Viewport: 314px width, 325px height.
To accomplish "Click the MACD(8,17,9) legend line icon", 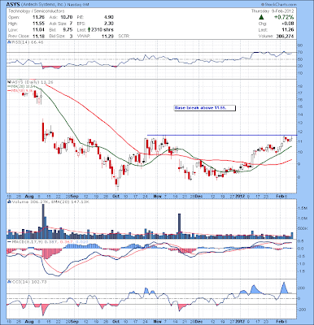I will pos(9,241).
